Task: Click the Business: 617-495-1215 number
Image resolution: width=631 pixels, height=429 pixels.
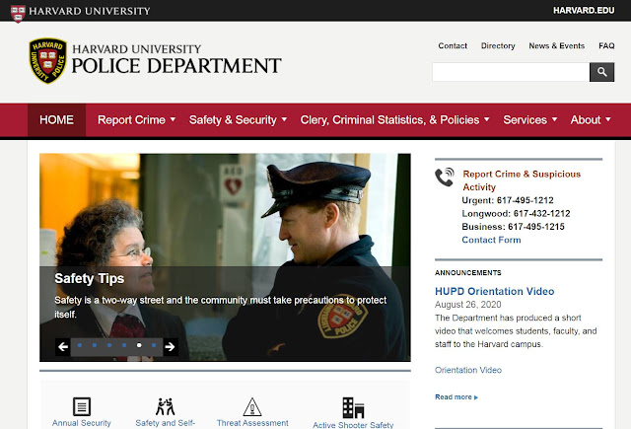Action: coord(513,227)
